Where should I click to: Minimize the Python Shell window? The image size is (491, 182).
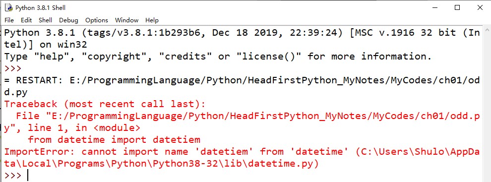click(434, 7)
